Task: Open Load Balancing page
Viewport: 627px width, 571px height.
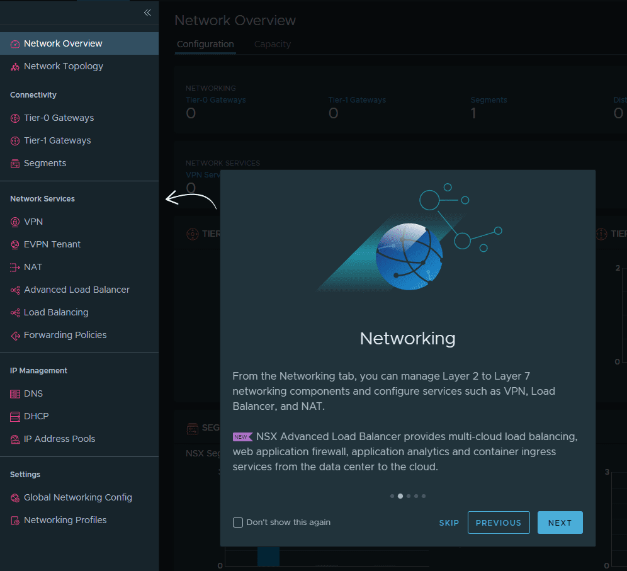Action: (x=79, y=312)
